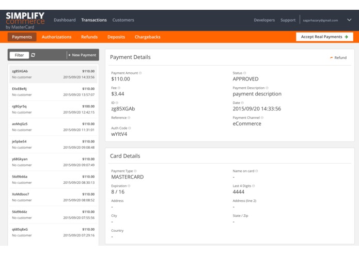Click info icon next to Payment Amount
The image size is (359, 255).
pyautogui.click(x=141, y=73)
